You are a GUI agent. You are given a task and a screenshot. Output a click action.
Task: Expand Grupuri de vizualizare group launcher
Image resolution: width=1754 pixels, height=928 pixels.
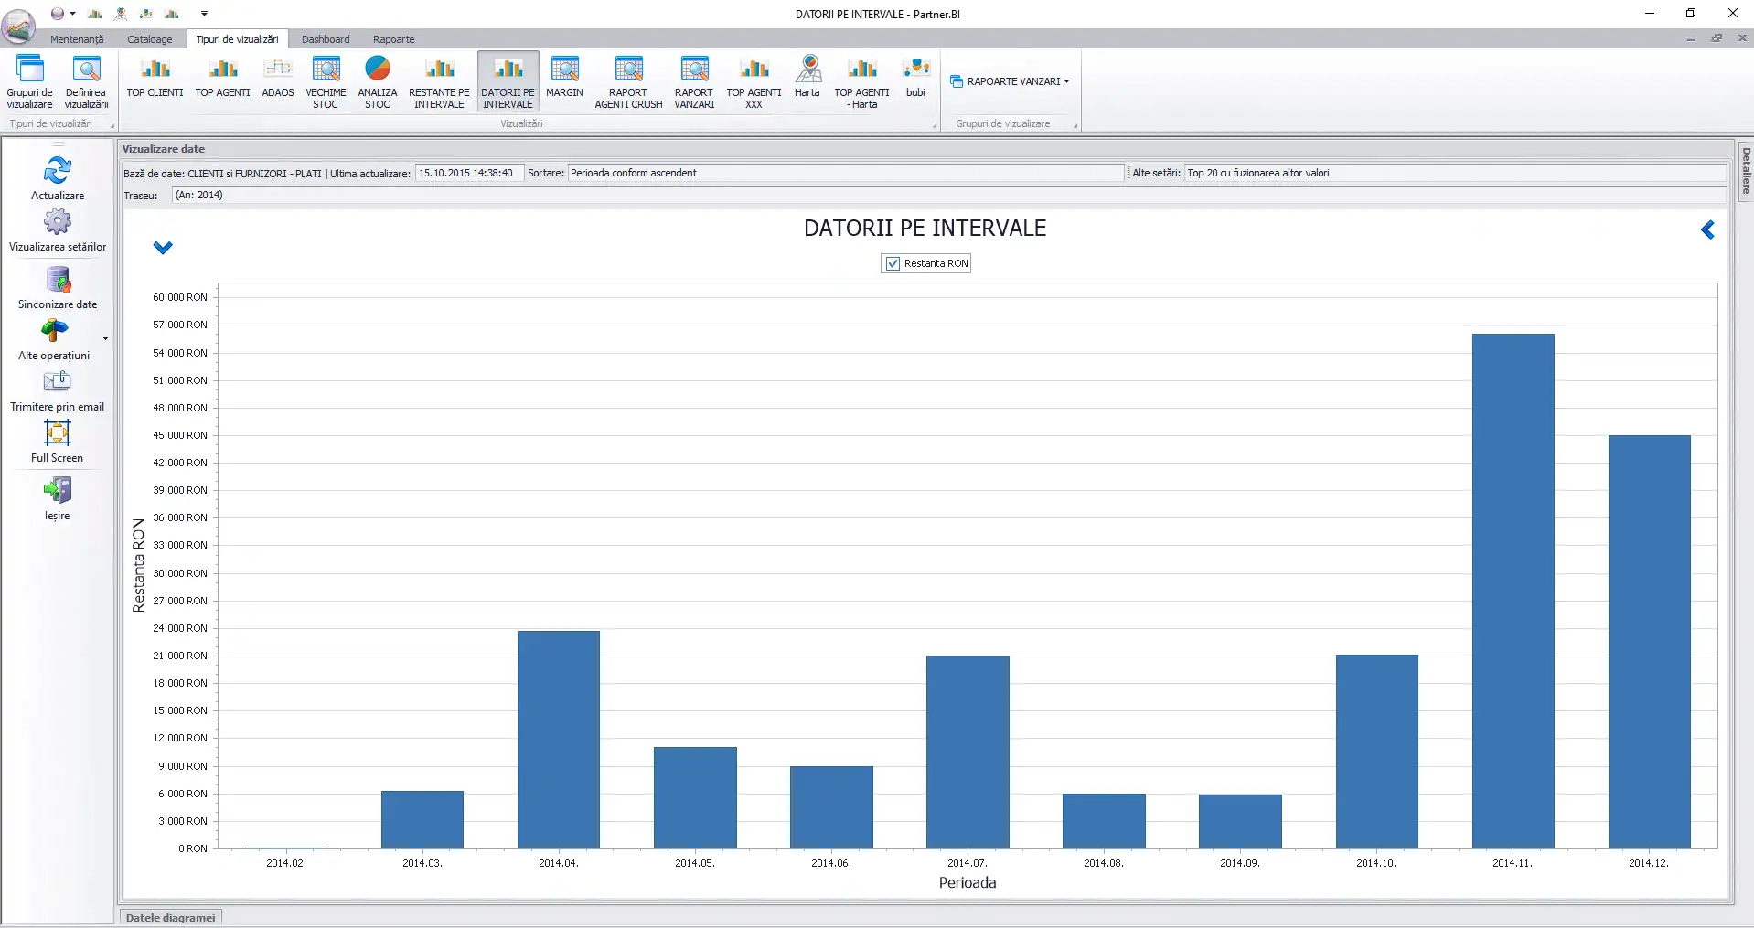(1075, 125)
